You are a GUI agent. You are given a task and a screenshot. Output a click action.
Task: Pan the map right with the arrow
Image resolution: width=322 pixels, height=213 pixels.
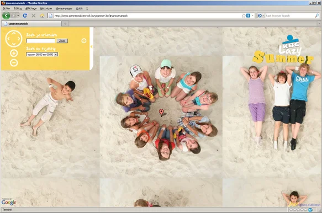(x=19, y=39)
